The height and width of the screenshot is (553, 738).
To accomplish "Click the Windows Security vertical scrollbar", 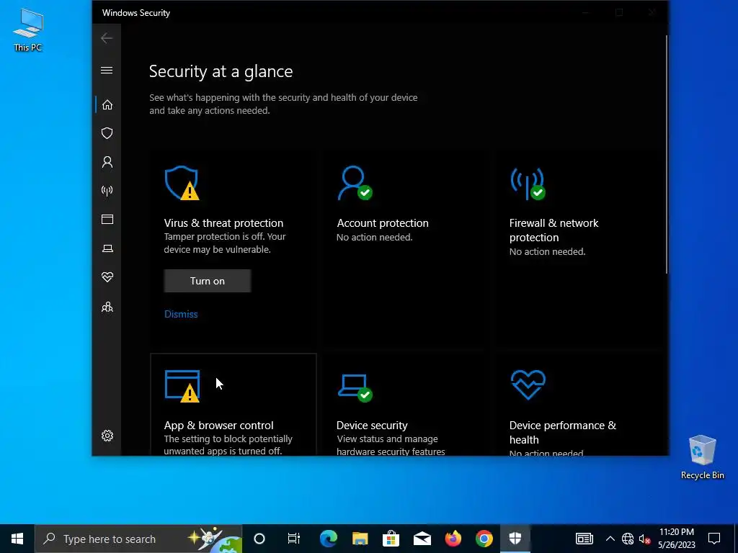I will point(667,155).
